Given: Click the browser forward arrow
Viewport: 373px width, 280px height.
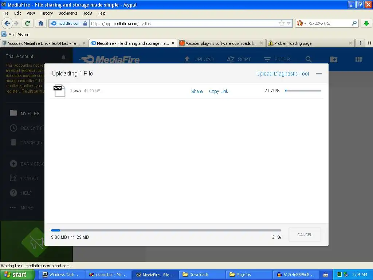Looking at the screenshot, I should [x=16, y=23].
